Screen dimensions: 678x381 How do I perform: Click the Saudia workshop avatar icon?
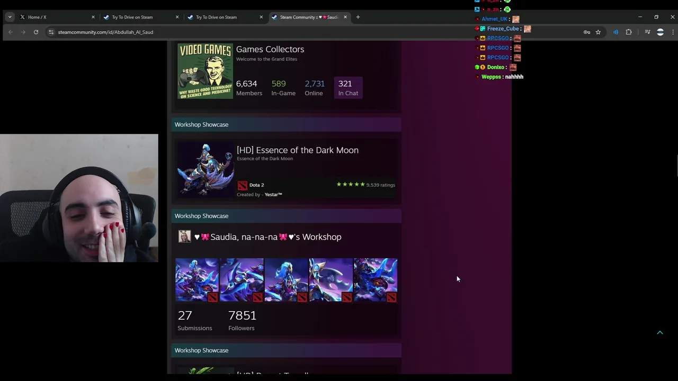pos(184,237)
